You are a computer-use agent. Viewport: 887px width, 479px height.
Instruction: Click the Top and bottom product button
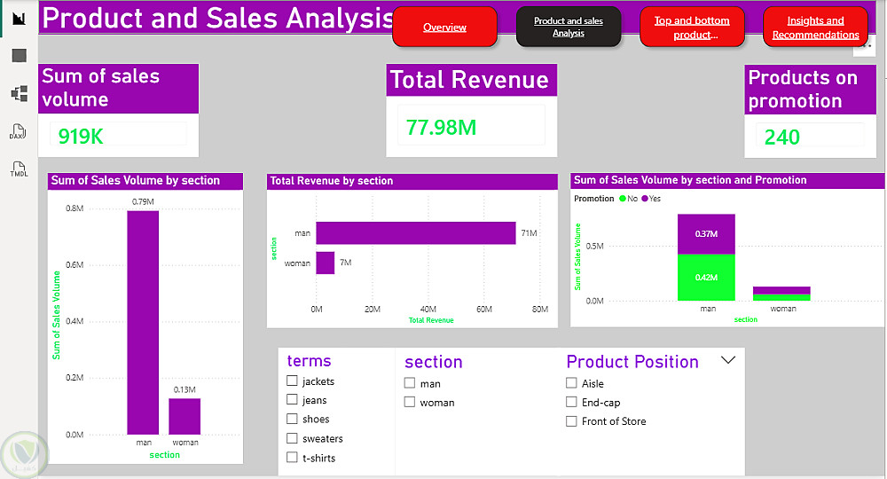point(692,27)
